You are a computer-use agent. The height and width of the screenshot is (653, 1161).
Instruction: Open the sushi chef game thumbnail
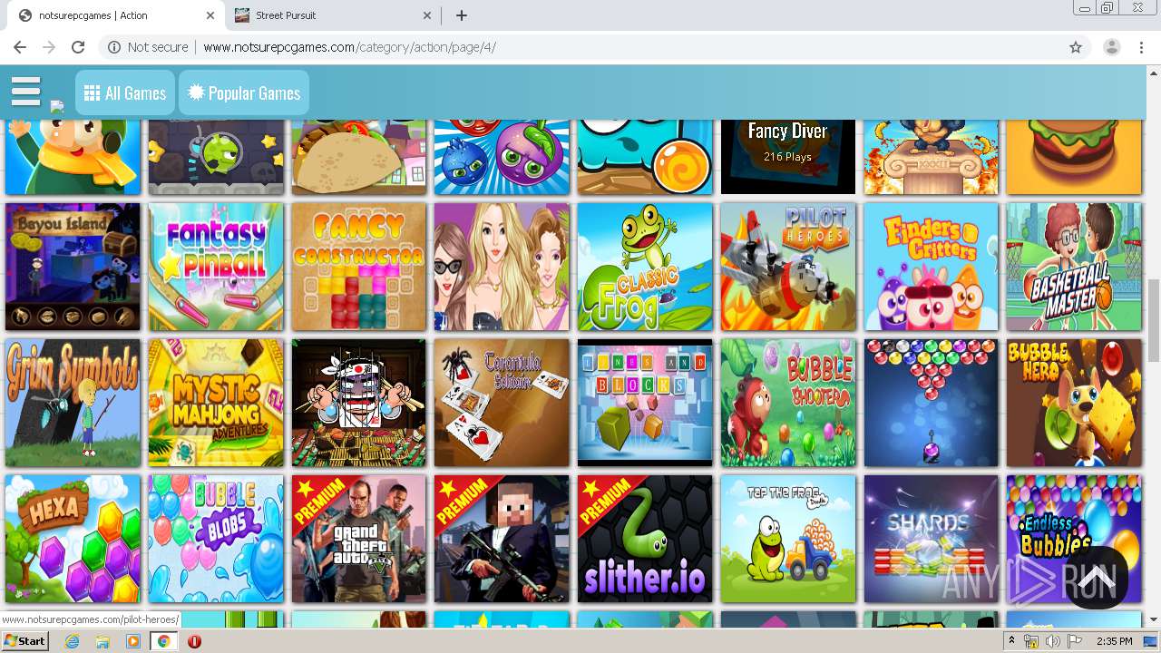(x=358, y=403)
